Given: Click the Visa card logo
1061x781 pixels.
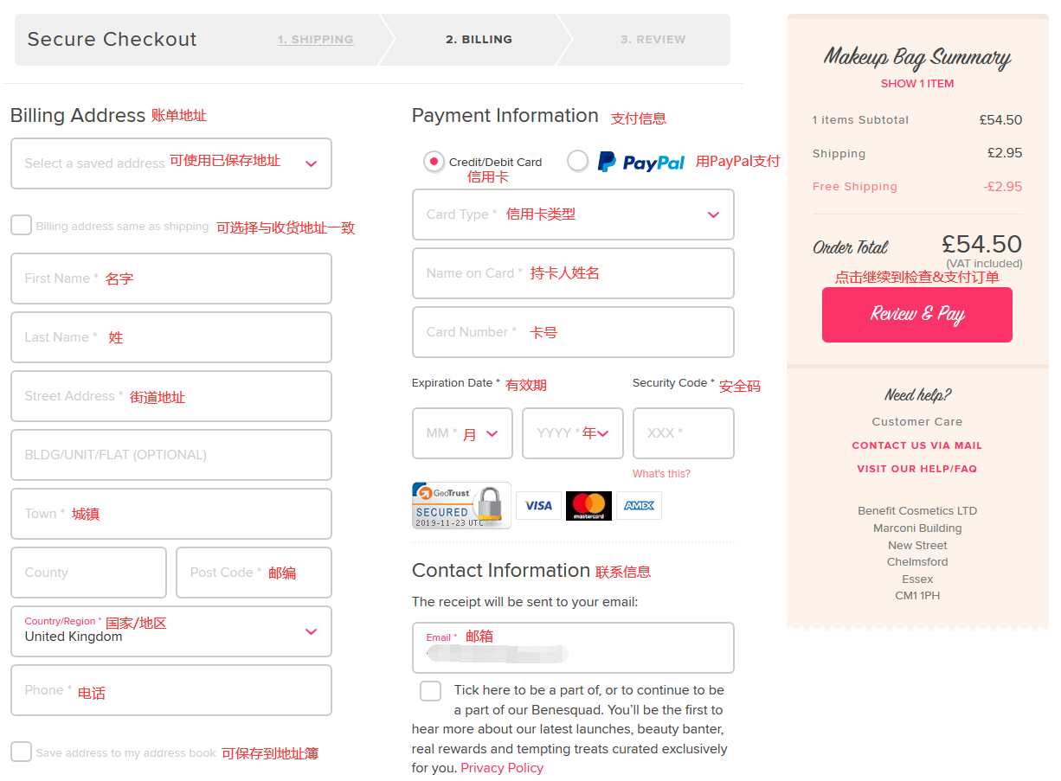Looking at the screenshot, I should pos(538,506).
